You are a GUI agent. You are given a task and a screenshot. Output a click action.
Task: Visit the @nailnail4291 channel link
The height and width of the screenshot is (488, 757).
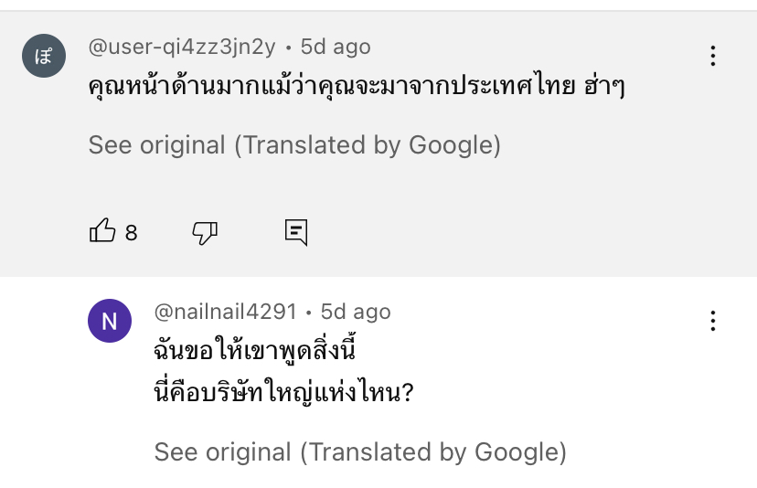click(x=226, y=312)
